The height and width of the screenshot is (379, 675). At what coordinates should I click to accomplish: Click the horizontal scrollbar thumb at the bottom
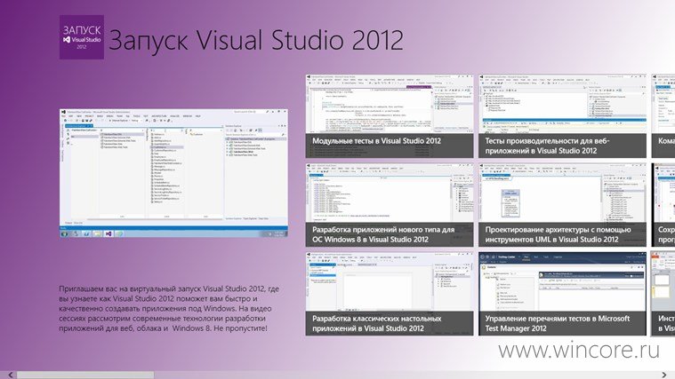(84, 375)
